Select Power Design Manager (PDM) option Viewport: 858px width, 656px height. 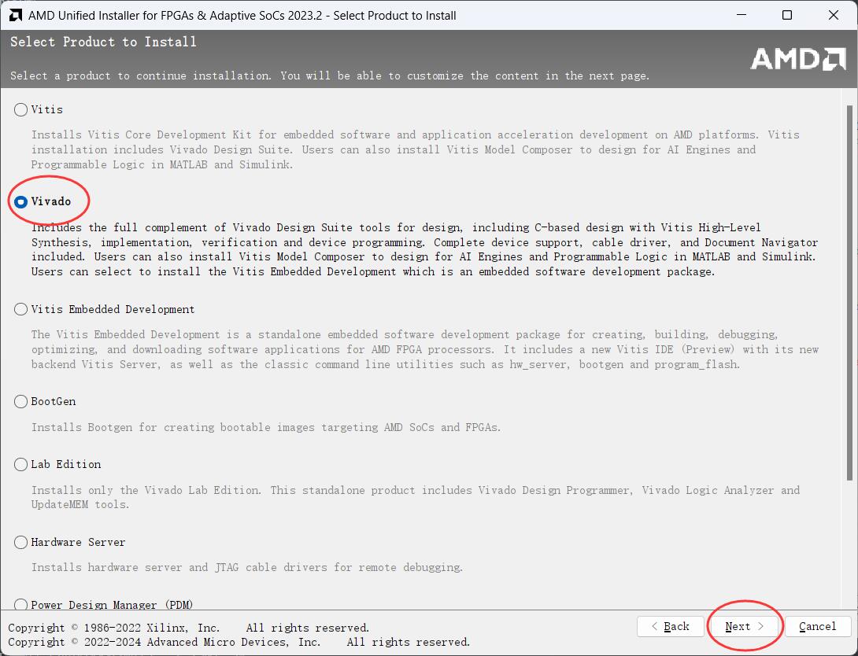pos(21,605)
